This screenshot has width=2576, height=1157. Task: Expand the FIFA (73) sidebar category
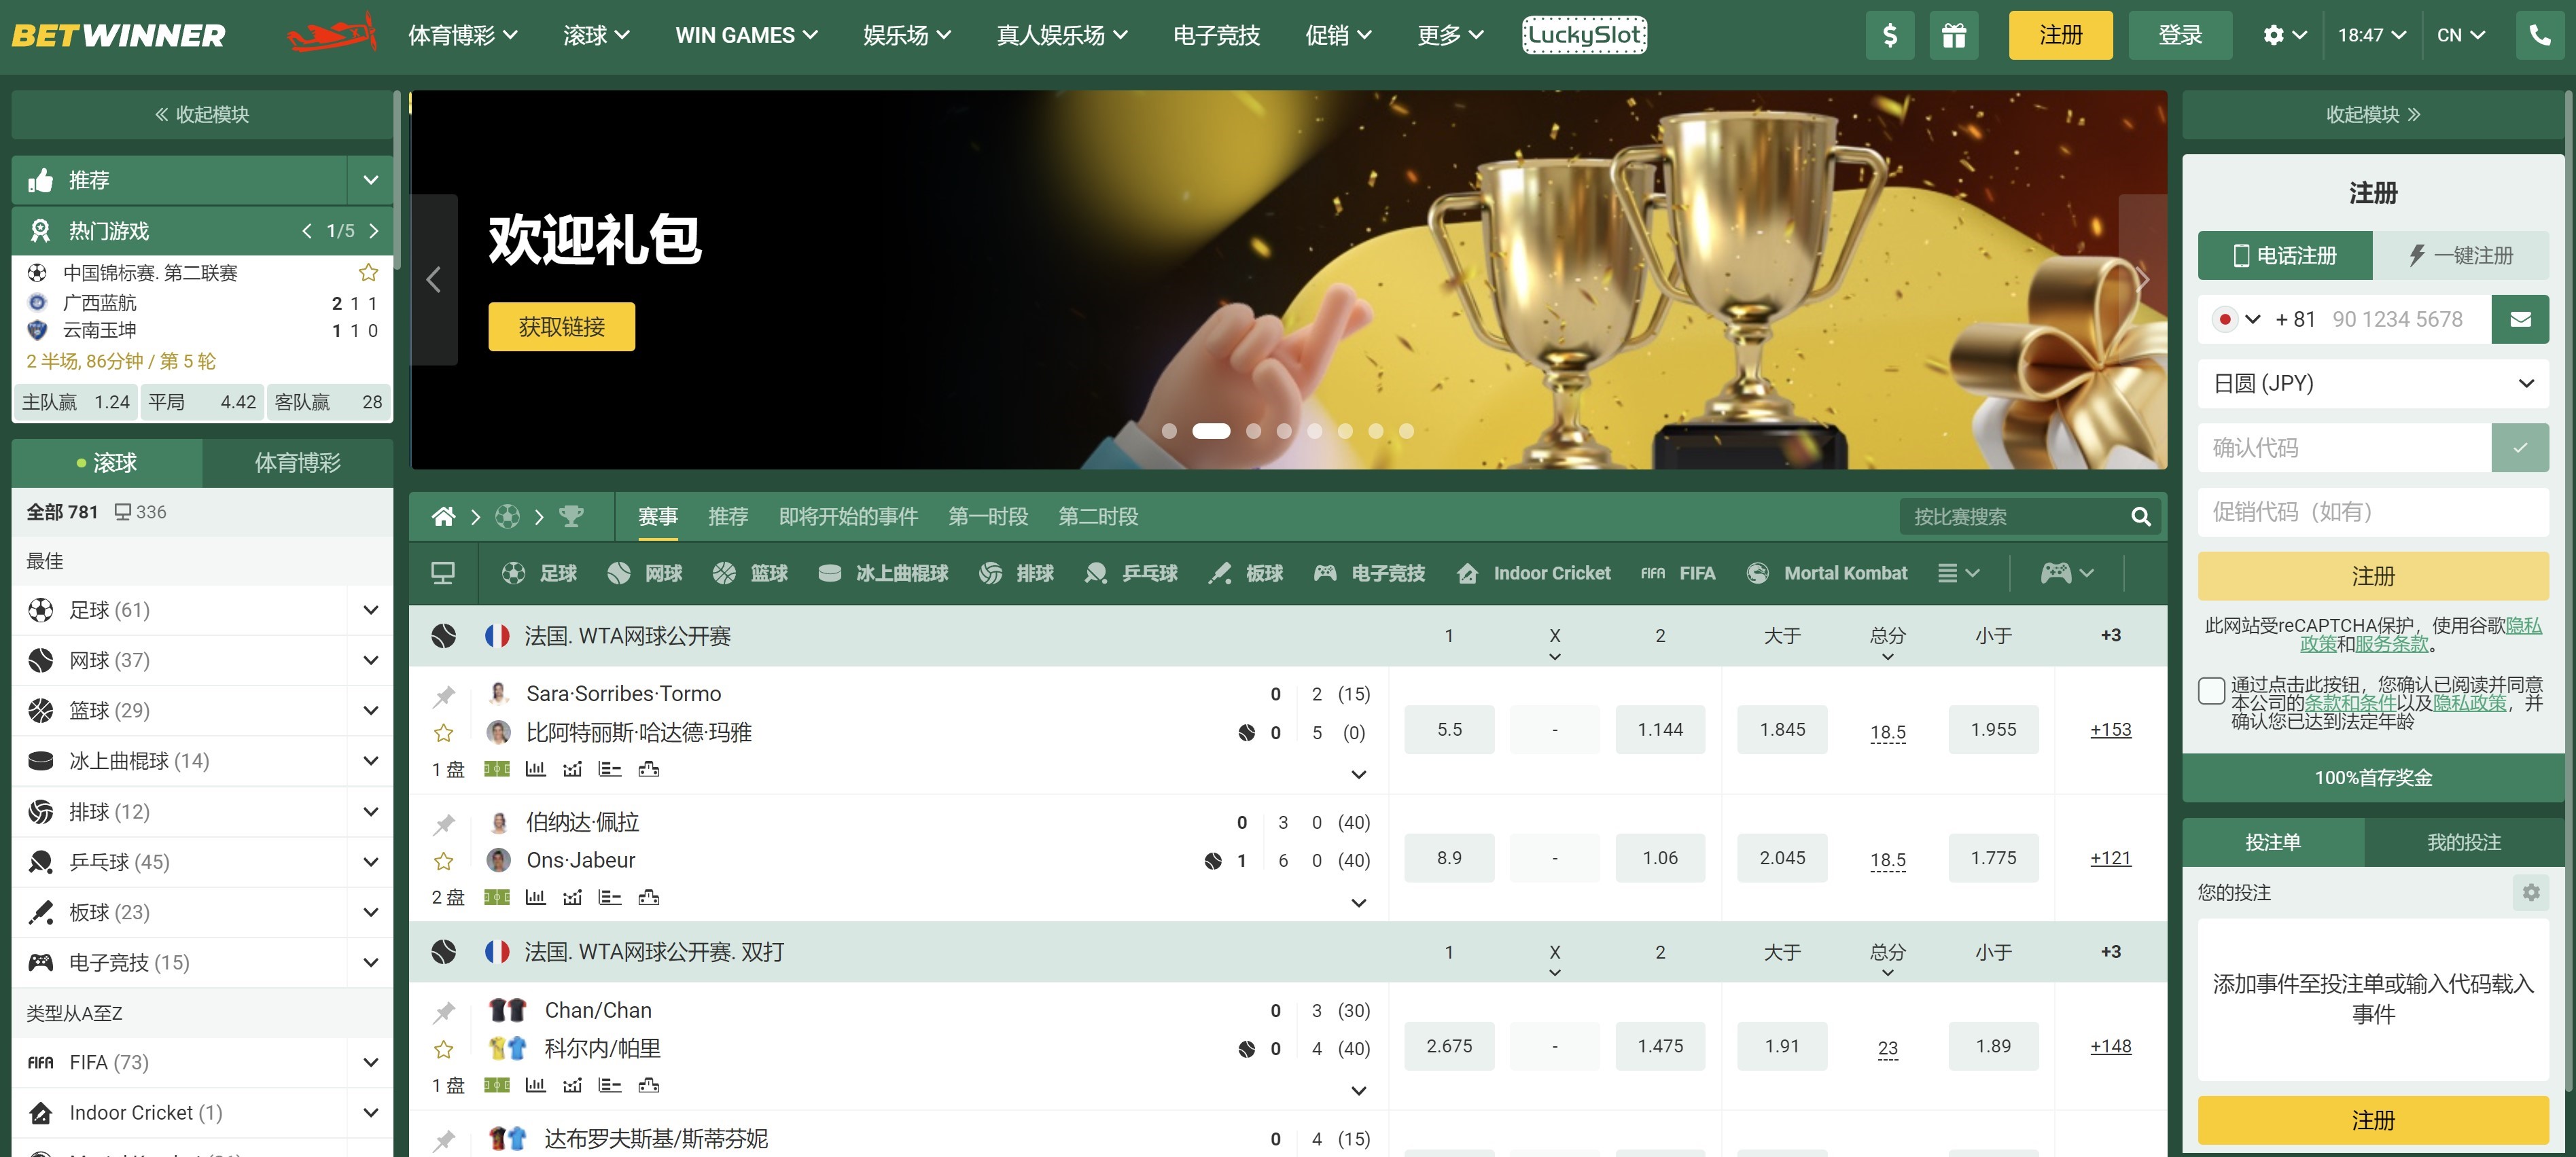370,1062
